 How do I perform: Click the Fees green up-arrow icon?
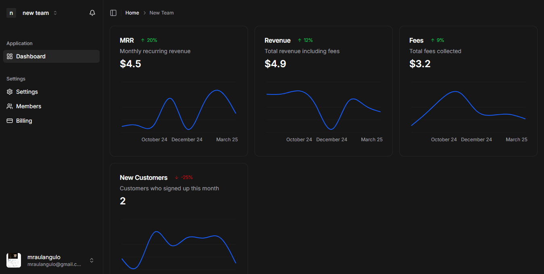pos(433,40)
